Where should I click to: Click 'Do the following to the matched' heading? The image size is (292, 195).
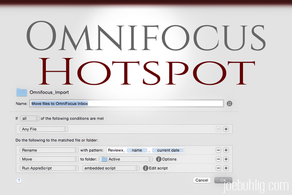(57, 140)
